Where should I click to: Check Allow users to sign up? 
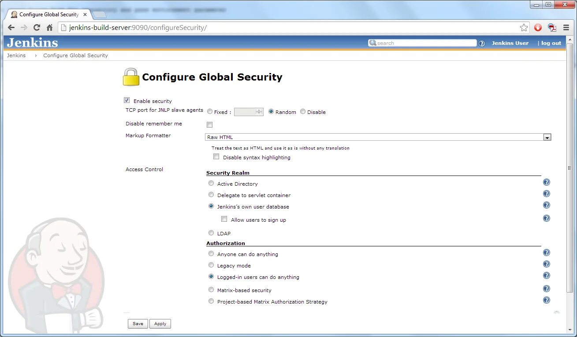(x=224, y=219)
